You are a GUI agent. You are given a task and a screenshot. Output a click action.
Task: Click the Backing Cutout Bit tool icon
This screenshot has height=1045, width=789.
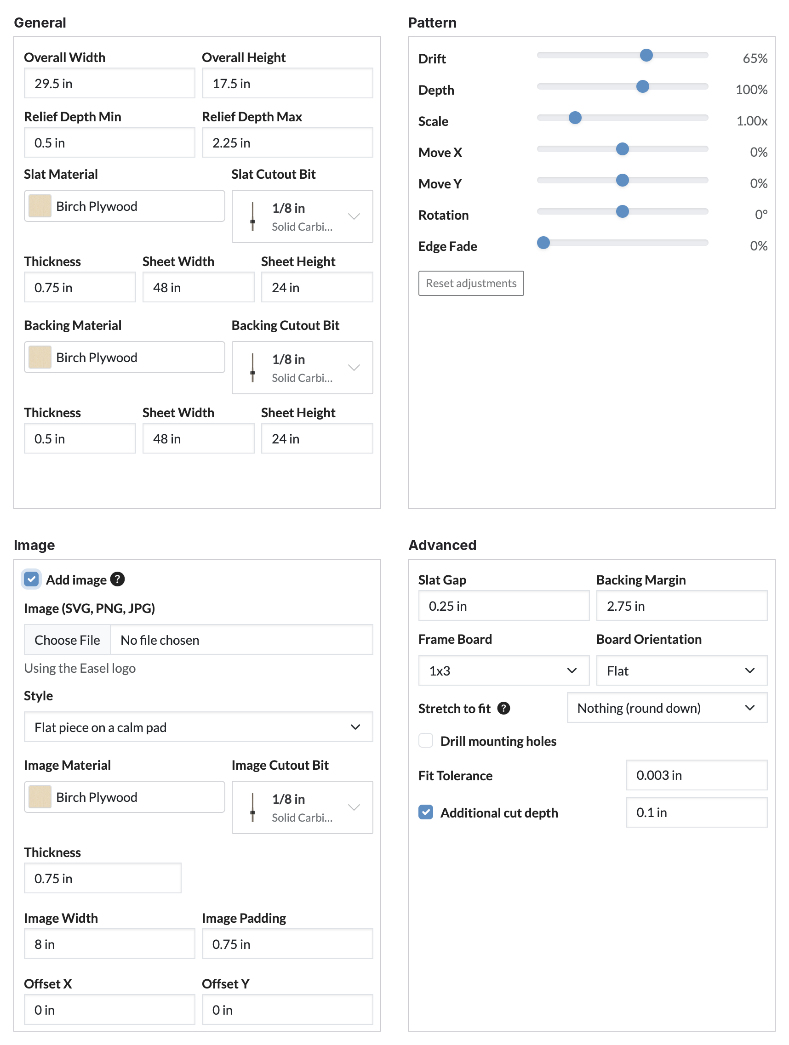tap(252, 368)
